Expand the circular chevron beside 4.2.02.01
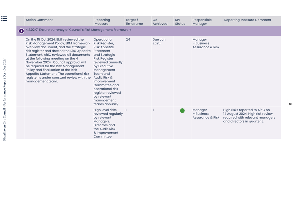The image size is (296, 209). (21, 31)
